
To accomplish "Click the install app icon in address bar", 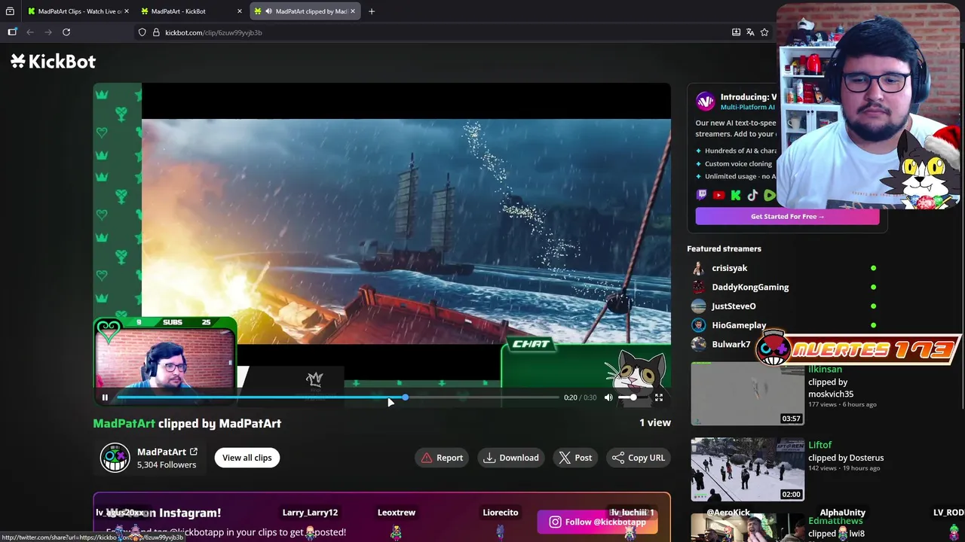I will coord(736,32).
